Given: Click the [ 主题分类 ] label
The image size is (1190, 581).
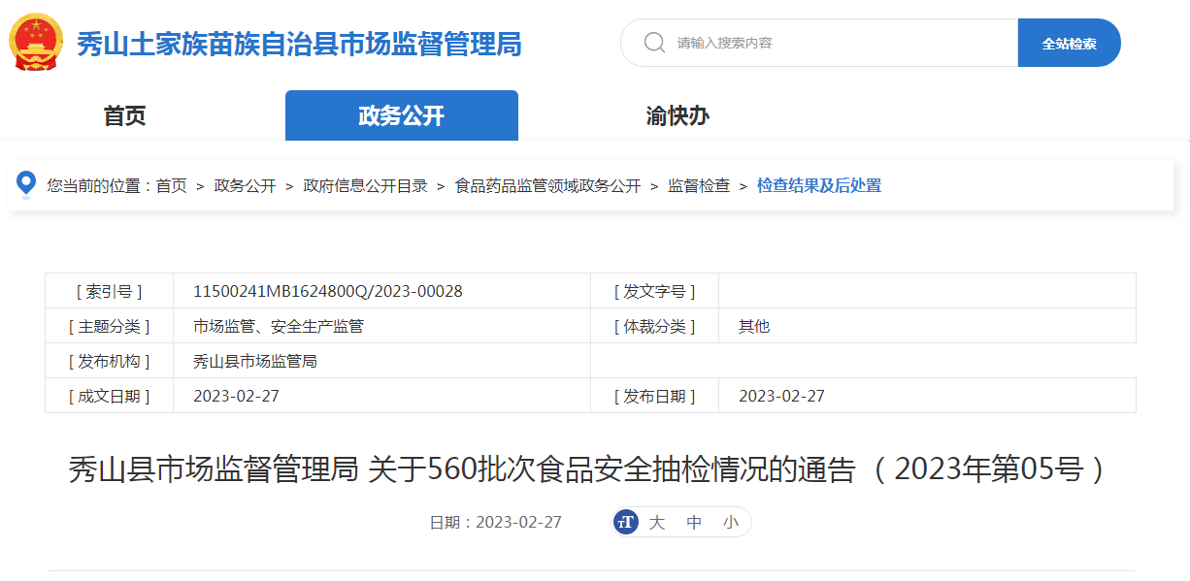Looking at the screenshot, I should coord(109,326).
